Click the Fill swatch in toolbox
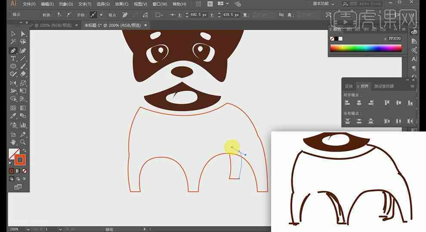This screenshot has width=426, height=232. (13, 153)
